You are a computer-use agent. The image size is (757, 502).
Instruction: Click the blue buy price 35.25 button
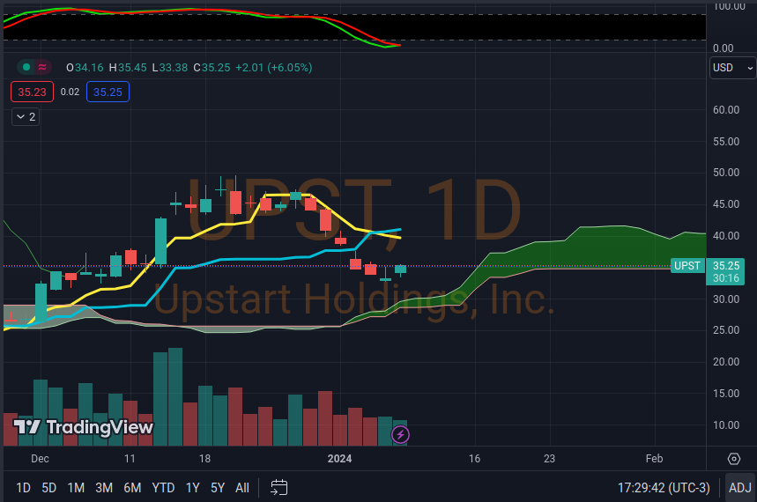(108, 92)
